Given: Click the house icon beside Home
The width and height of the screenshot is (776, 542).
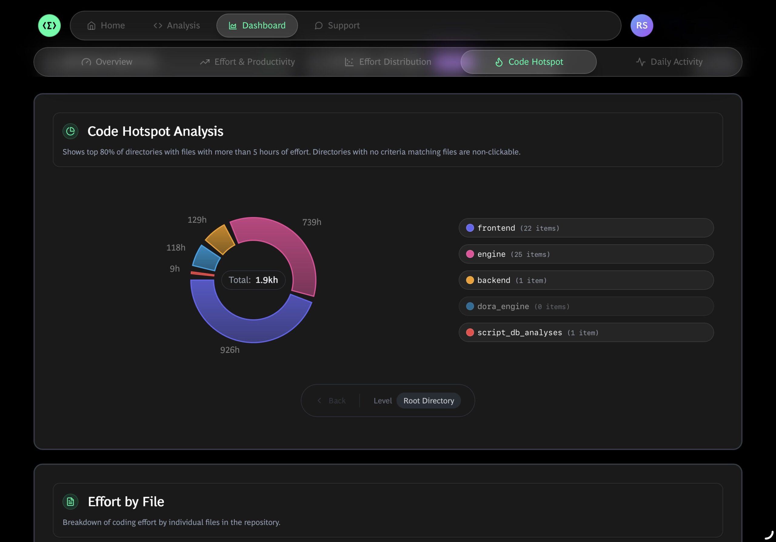Looking at the screenshot, I should [x=91, y=26].
